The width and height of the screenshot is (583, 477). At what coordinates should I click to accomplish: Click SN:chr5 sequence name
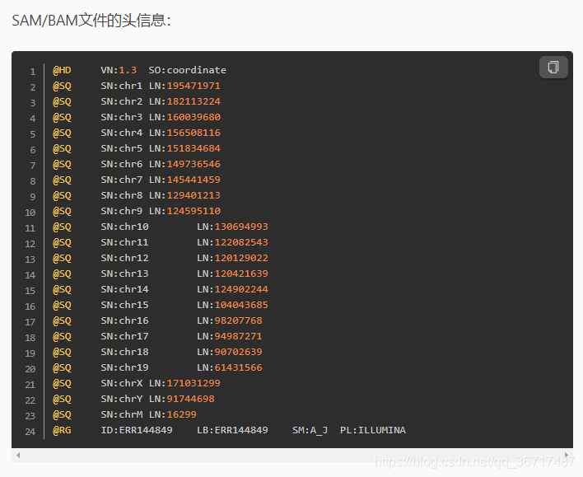122,148
